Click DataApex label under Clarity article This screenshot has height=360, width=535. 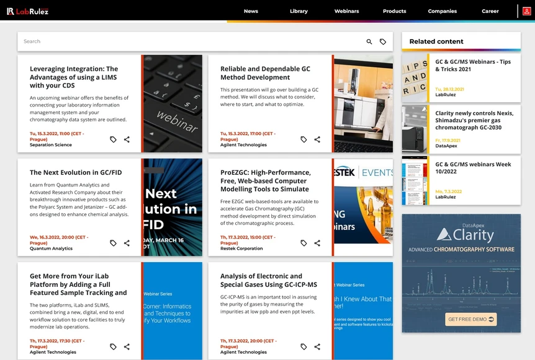tap(446, 146)
